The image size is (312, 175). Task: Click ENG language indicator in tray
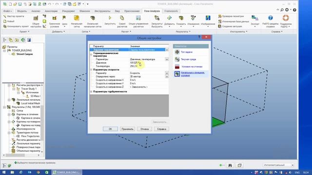point(297,173)
